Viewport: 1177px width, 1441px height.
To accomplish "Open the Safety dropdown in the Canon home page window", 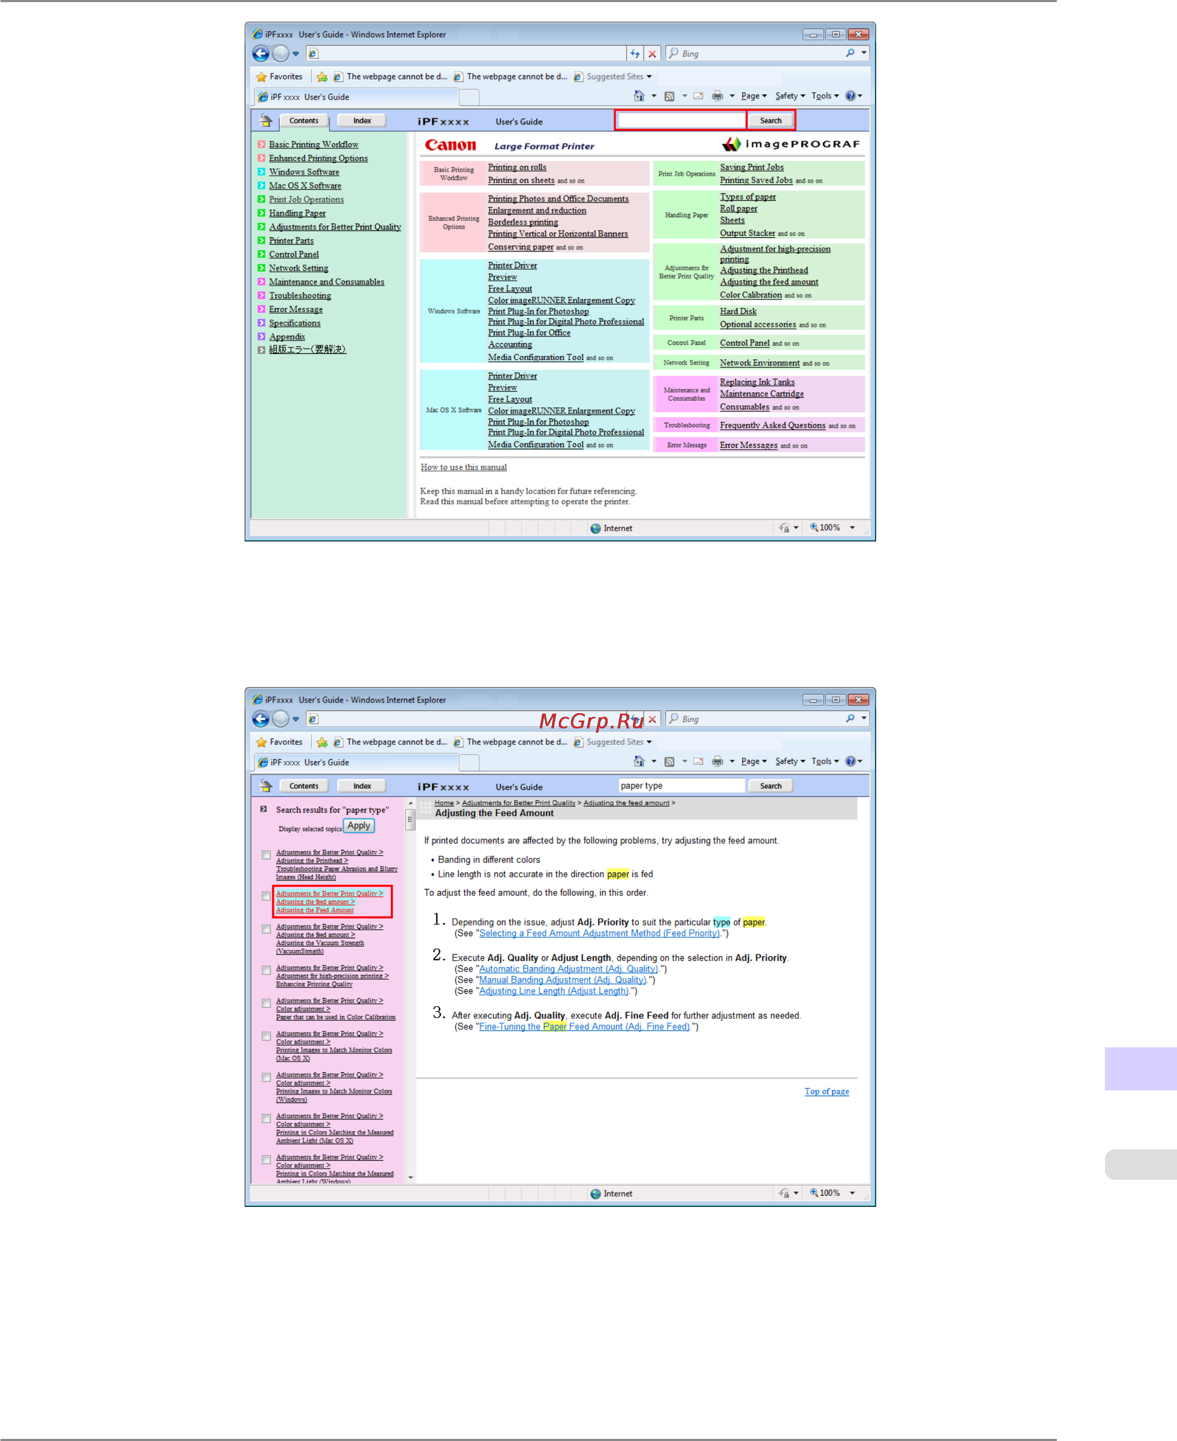I will point(790,96).
